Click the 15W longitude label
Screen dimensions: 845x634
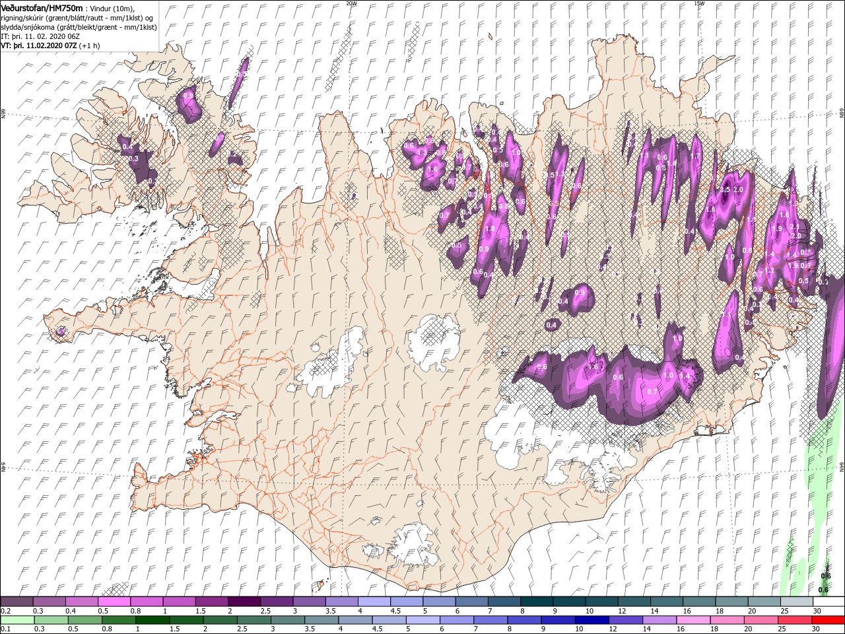point(699,3)
